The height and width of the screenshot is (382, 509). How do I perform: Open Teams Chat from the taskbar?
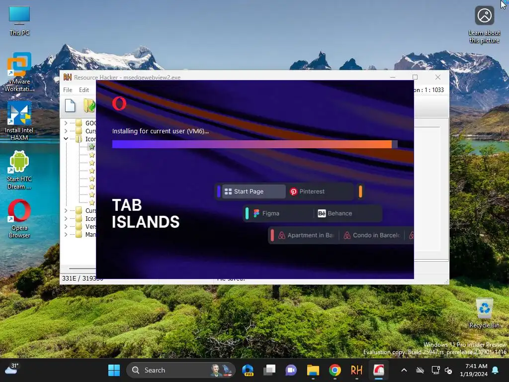click(x=291, y=370)
